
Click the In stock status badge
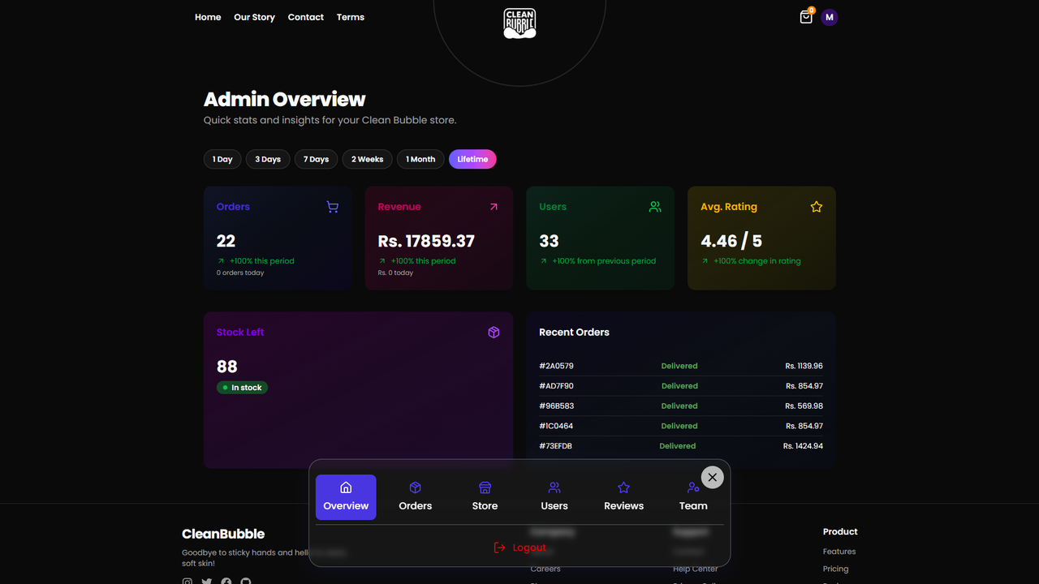[242, 388]
